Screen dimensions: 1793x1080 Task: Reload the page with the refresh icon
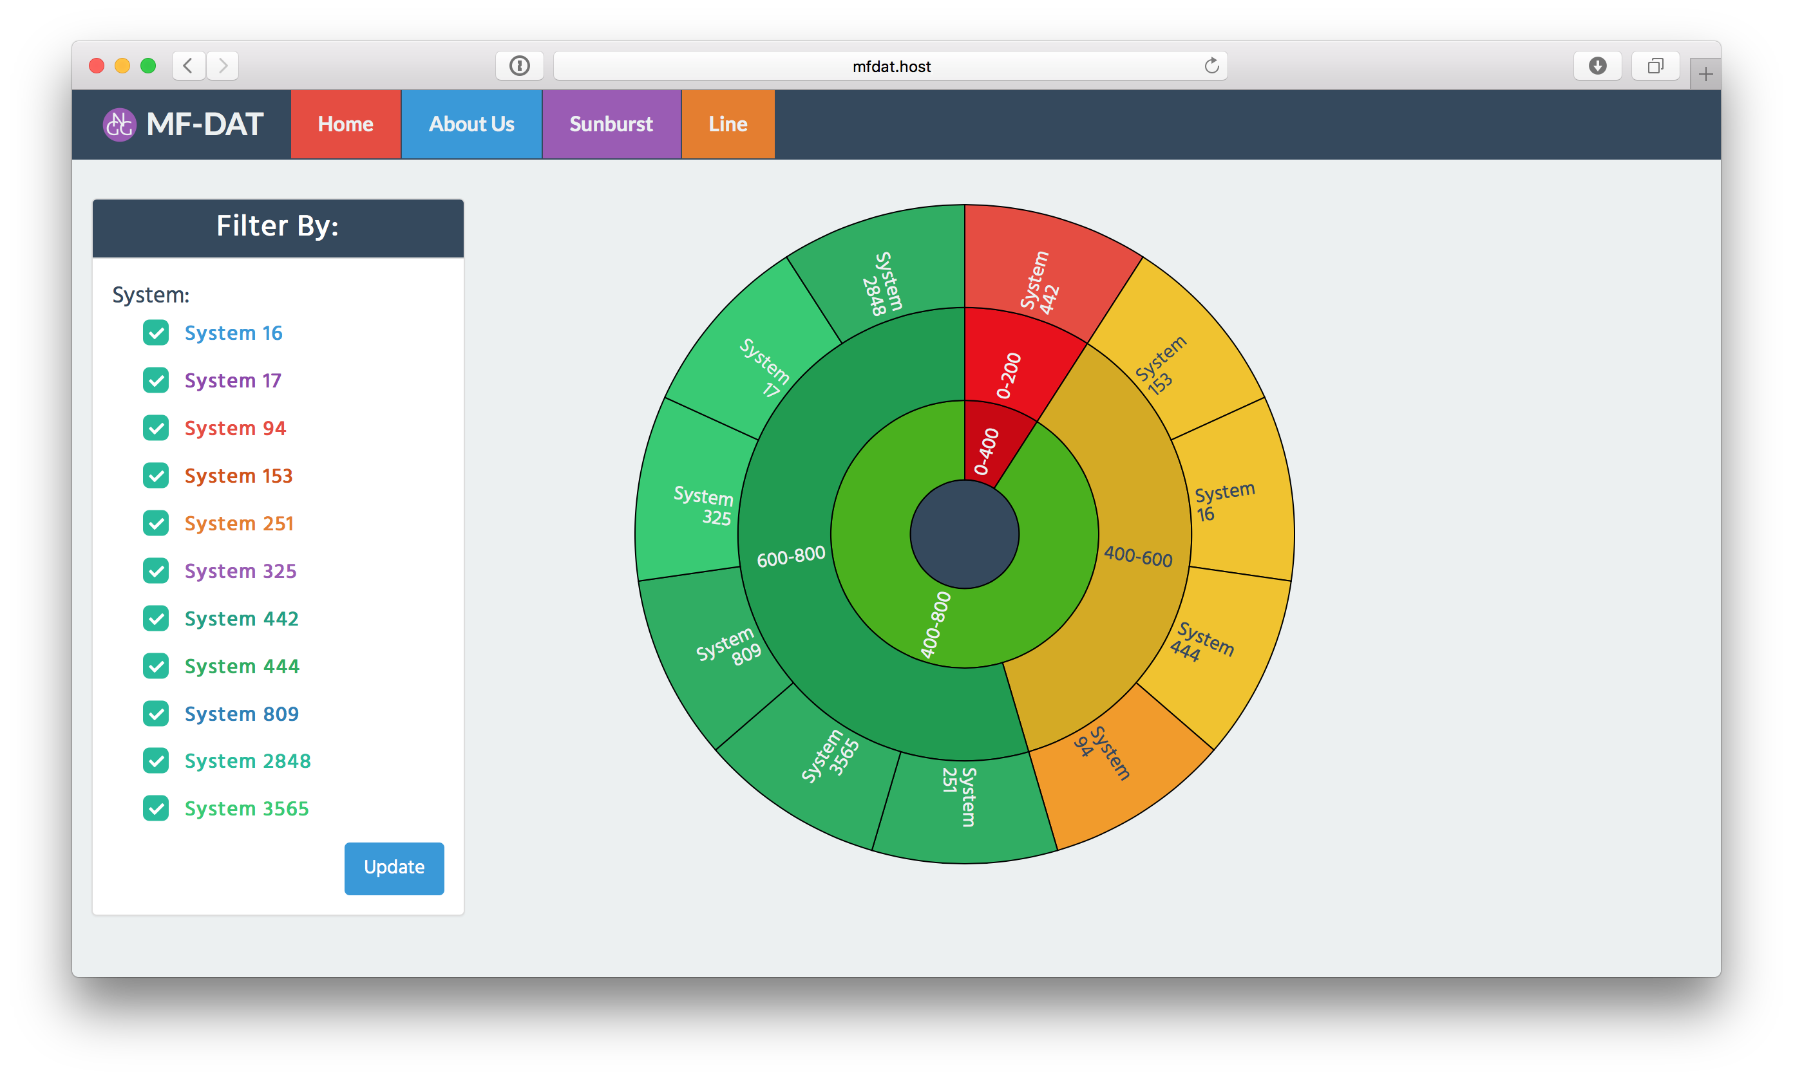click(x=1211, y=66)
